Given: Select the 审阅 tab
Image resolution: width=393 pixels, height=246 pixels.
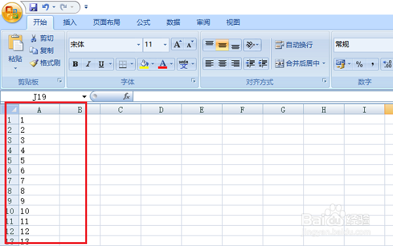Looking at the screenshot, I should 203,22.
